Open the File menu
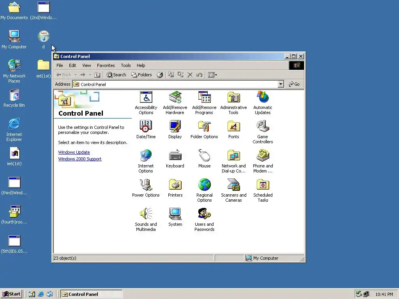This screenshot has height=299, width=399. [x=60, y=65]
